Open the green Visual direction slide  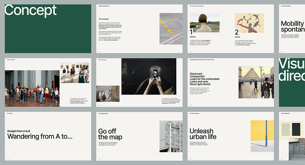pyautogui.click(x=292, y=82)
